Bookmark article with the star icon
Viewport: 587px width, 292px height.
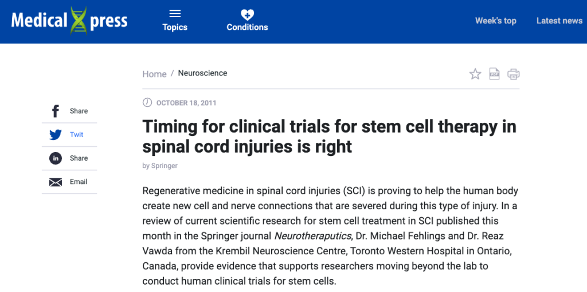475,74
